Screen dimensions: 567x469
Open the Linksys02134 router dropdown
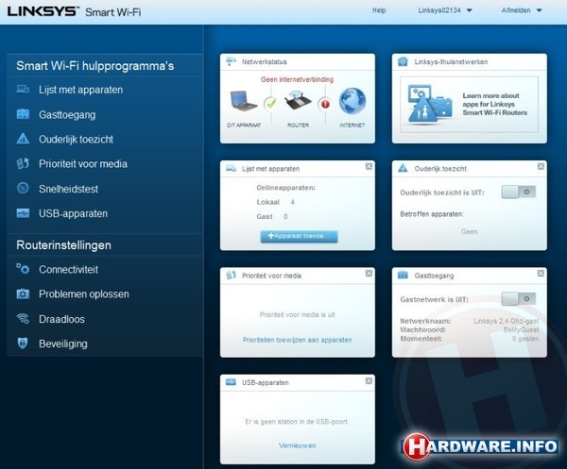pos(445,10)
